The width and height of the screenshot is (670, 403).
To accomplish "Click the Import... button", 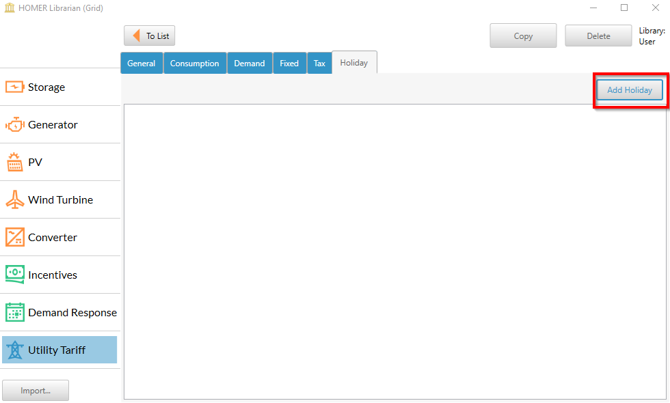I will tap(36, 391).
